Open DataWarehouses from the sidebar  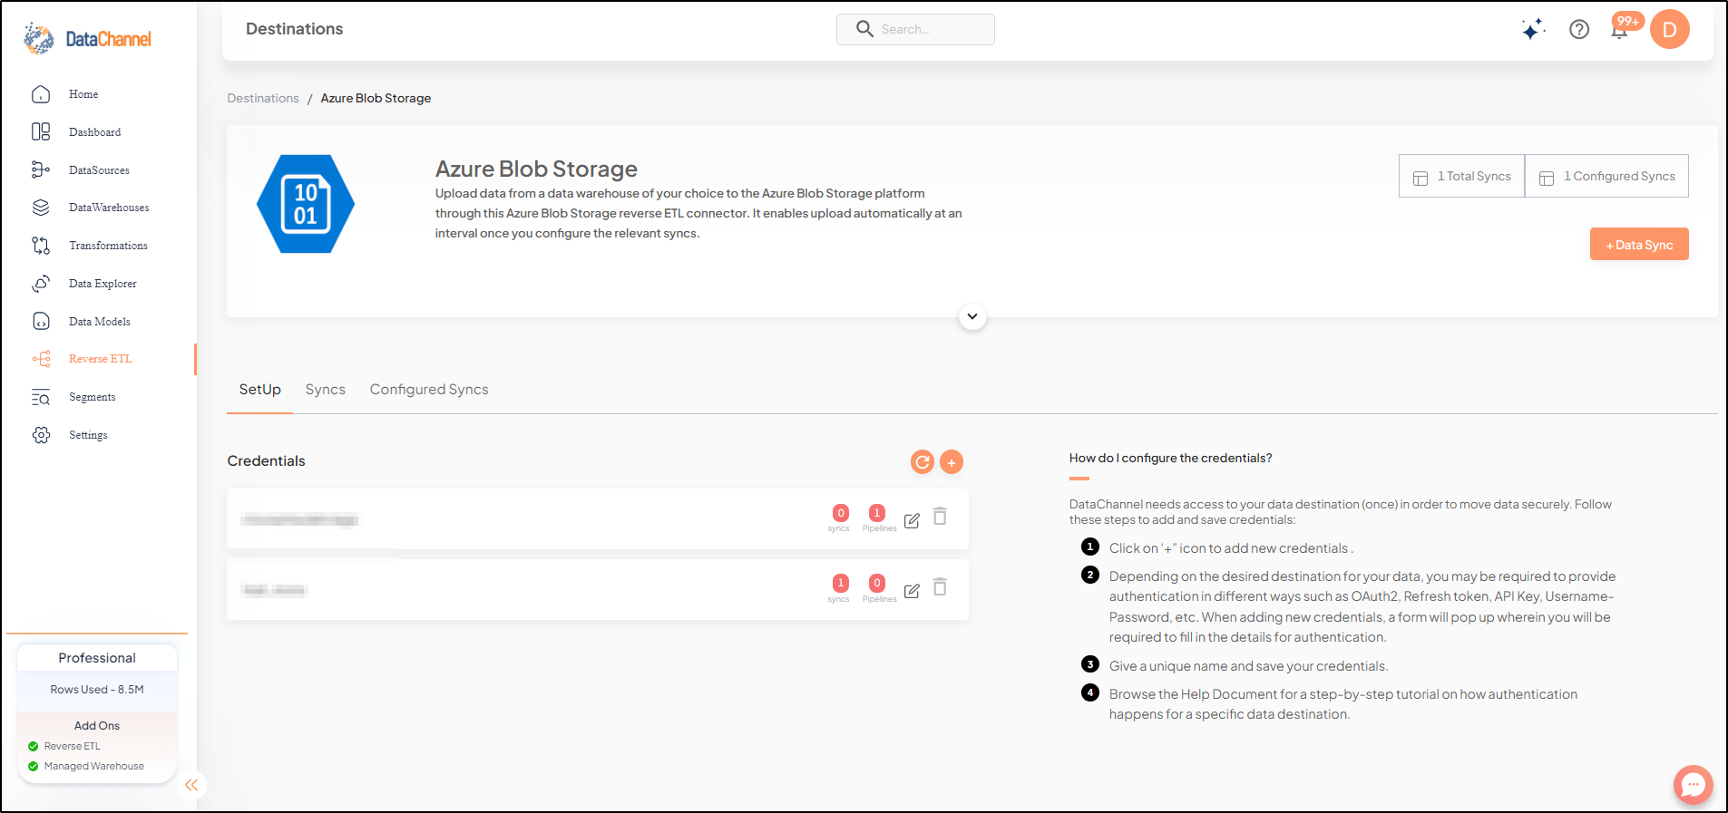[109, 208]
